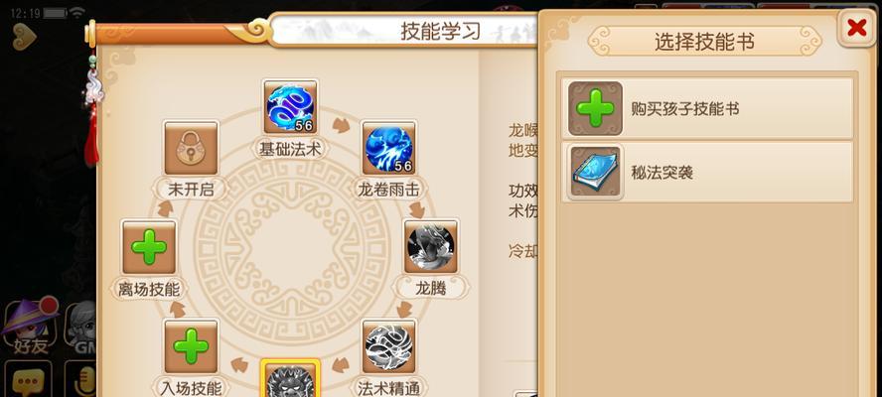Select the 基础法术 dragon skill icon
Viewport: 882px width, 397px height.
point(290,107)
